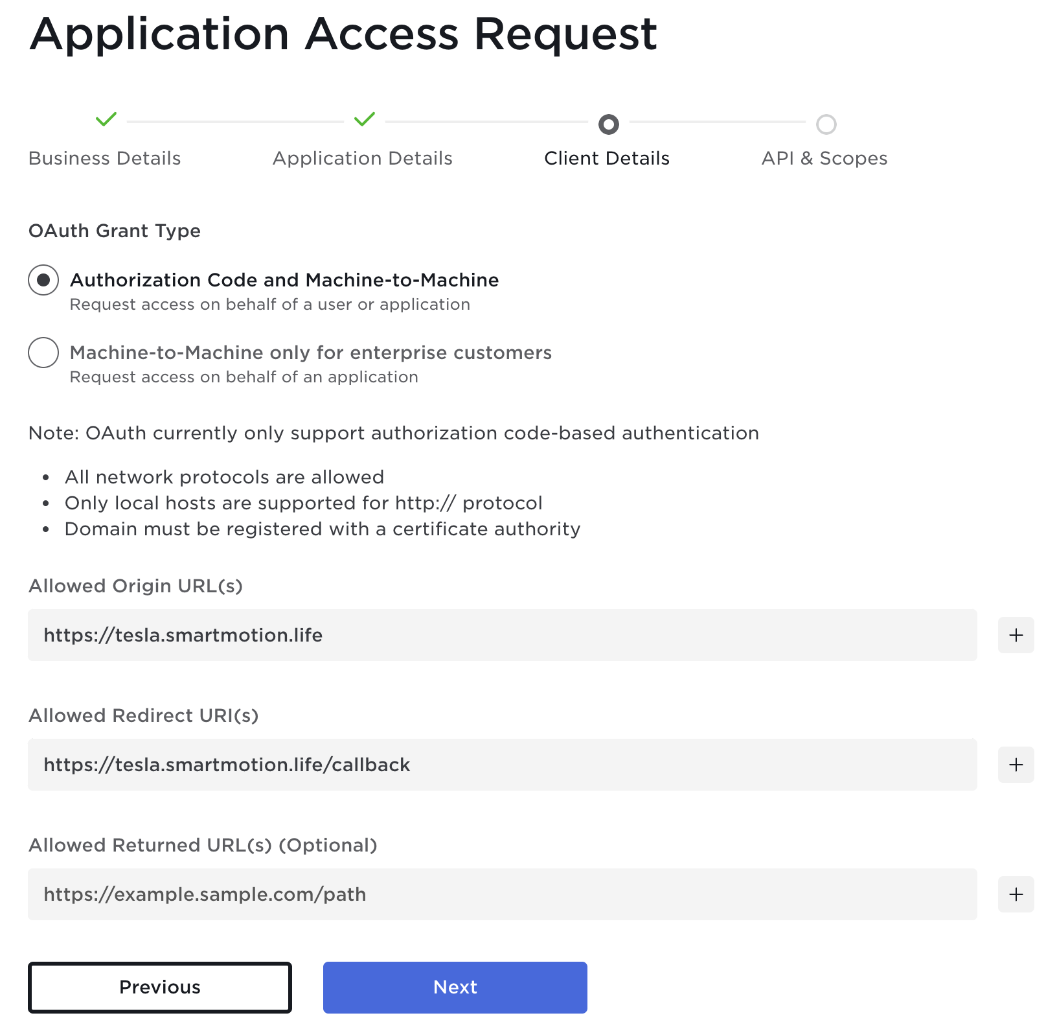Screen dimensions: 1057x1033
Task: Click the example.sample.com/path returned URL field
Action: (501, 894)
